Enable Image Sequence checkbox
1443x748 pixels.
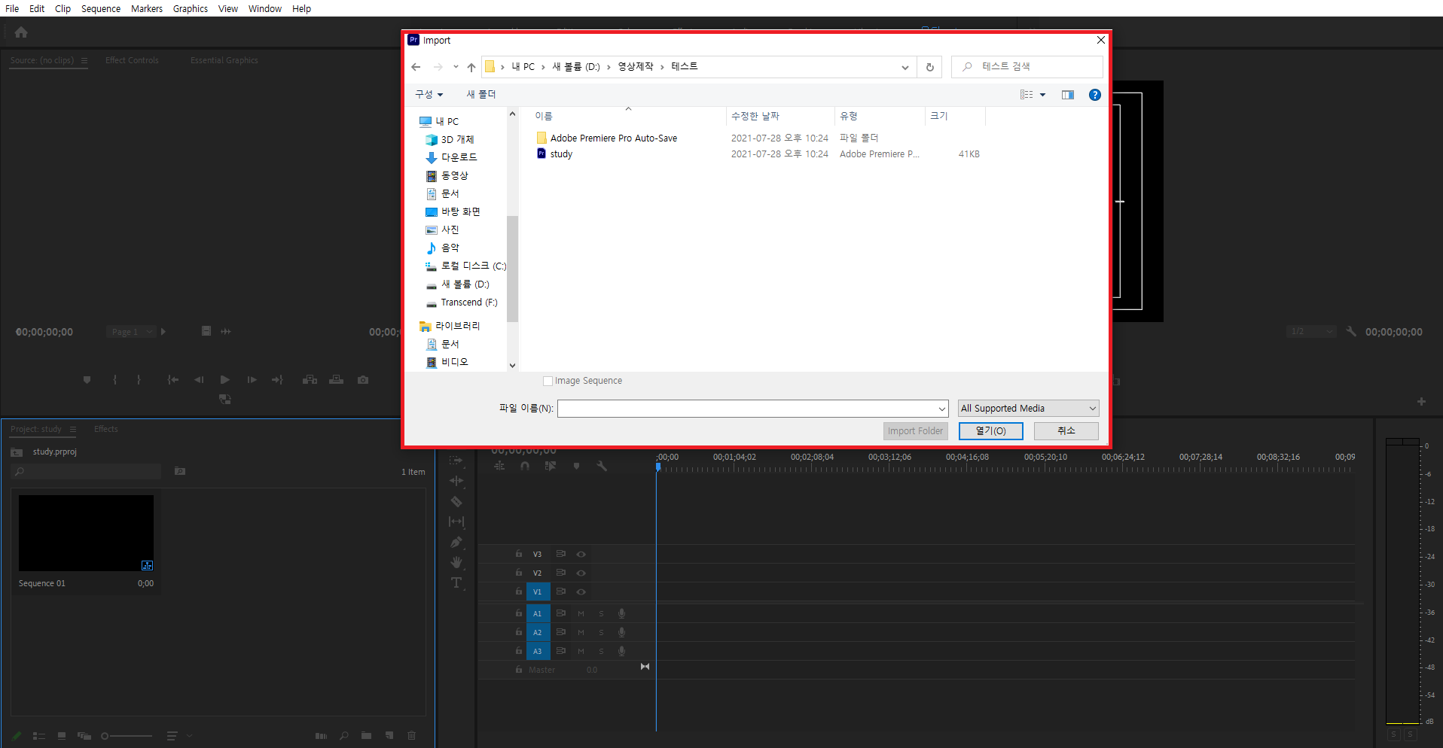click(548, 381)
